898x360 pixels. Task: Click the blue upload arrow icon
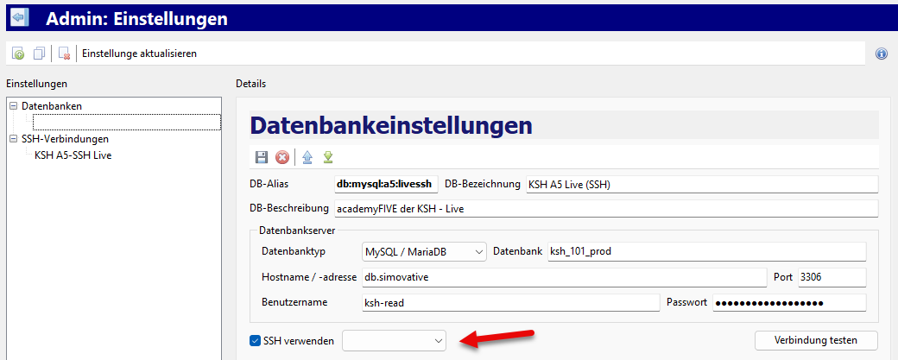pyautogui.click(x=307, y=157)
